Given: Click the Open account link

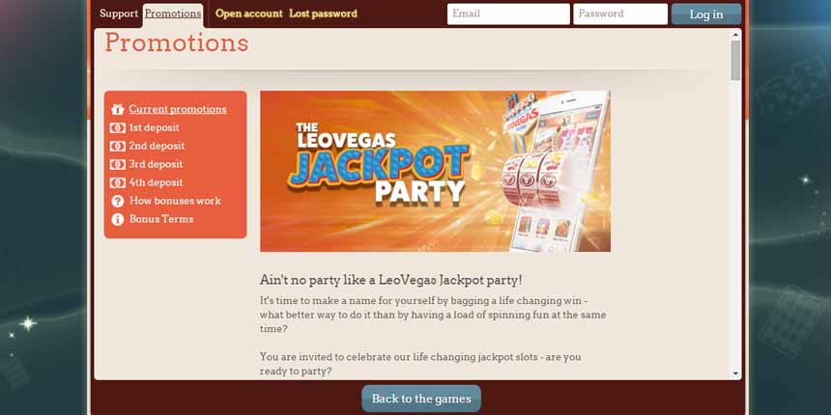Looking at the screenshot, I should [x=249, y=14].
